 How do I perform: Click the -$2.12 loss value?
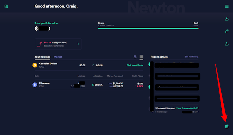140,84
